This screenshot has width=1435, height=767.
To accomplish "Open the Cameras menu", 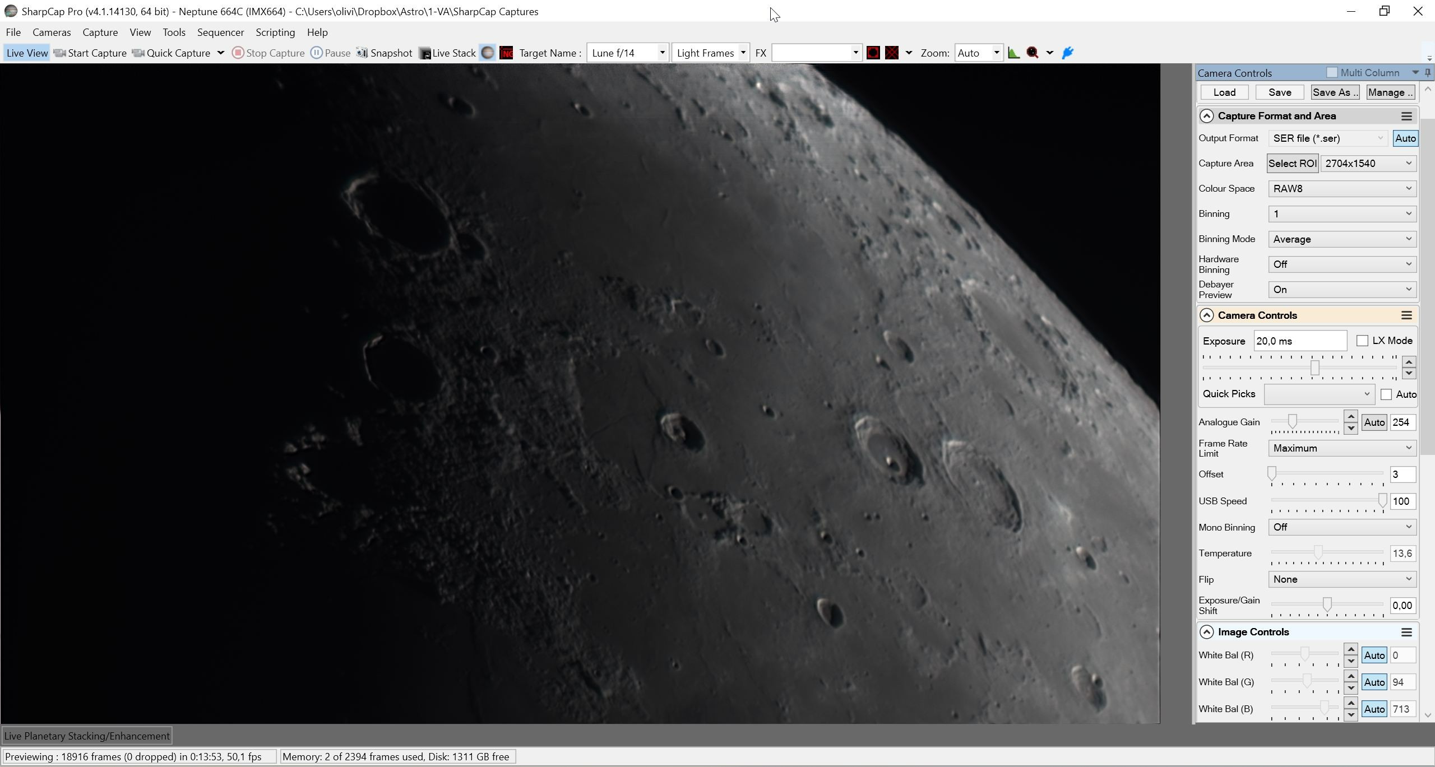I will pos(52,32).
